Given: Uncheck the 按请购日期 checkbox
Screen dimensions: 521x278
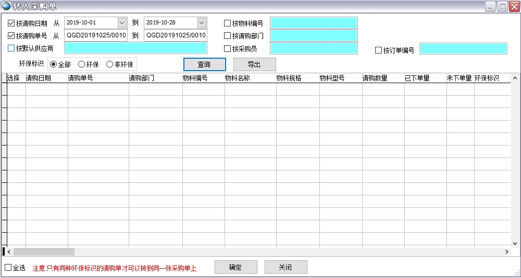Looking at the screenshot, I should tap(11, 23).
